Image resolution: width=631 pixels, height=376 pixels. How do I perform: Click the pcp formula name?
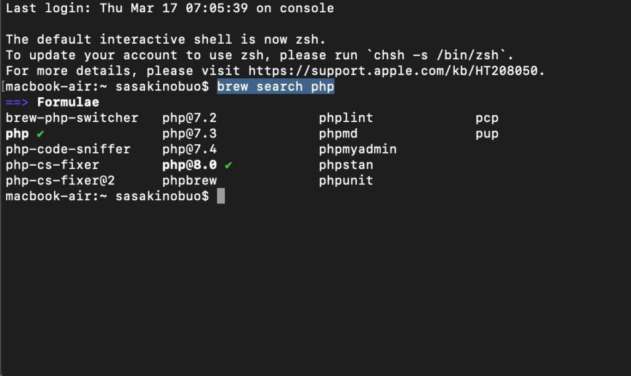487,118
